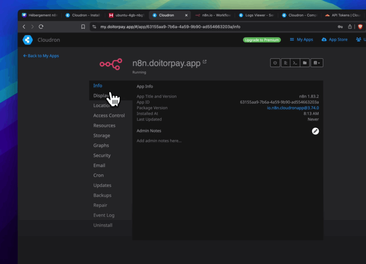Click the pencil icon to edit admin notes

[315, 131]
